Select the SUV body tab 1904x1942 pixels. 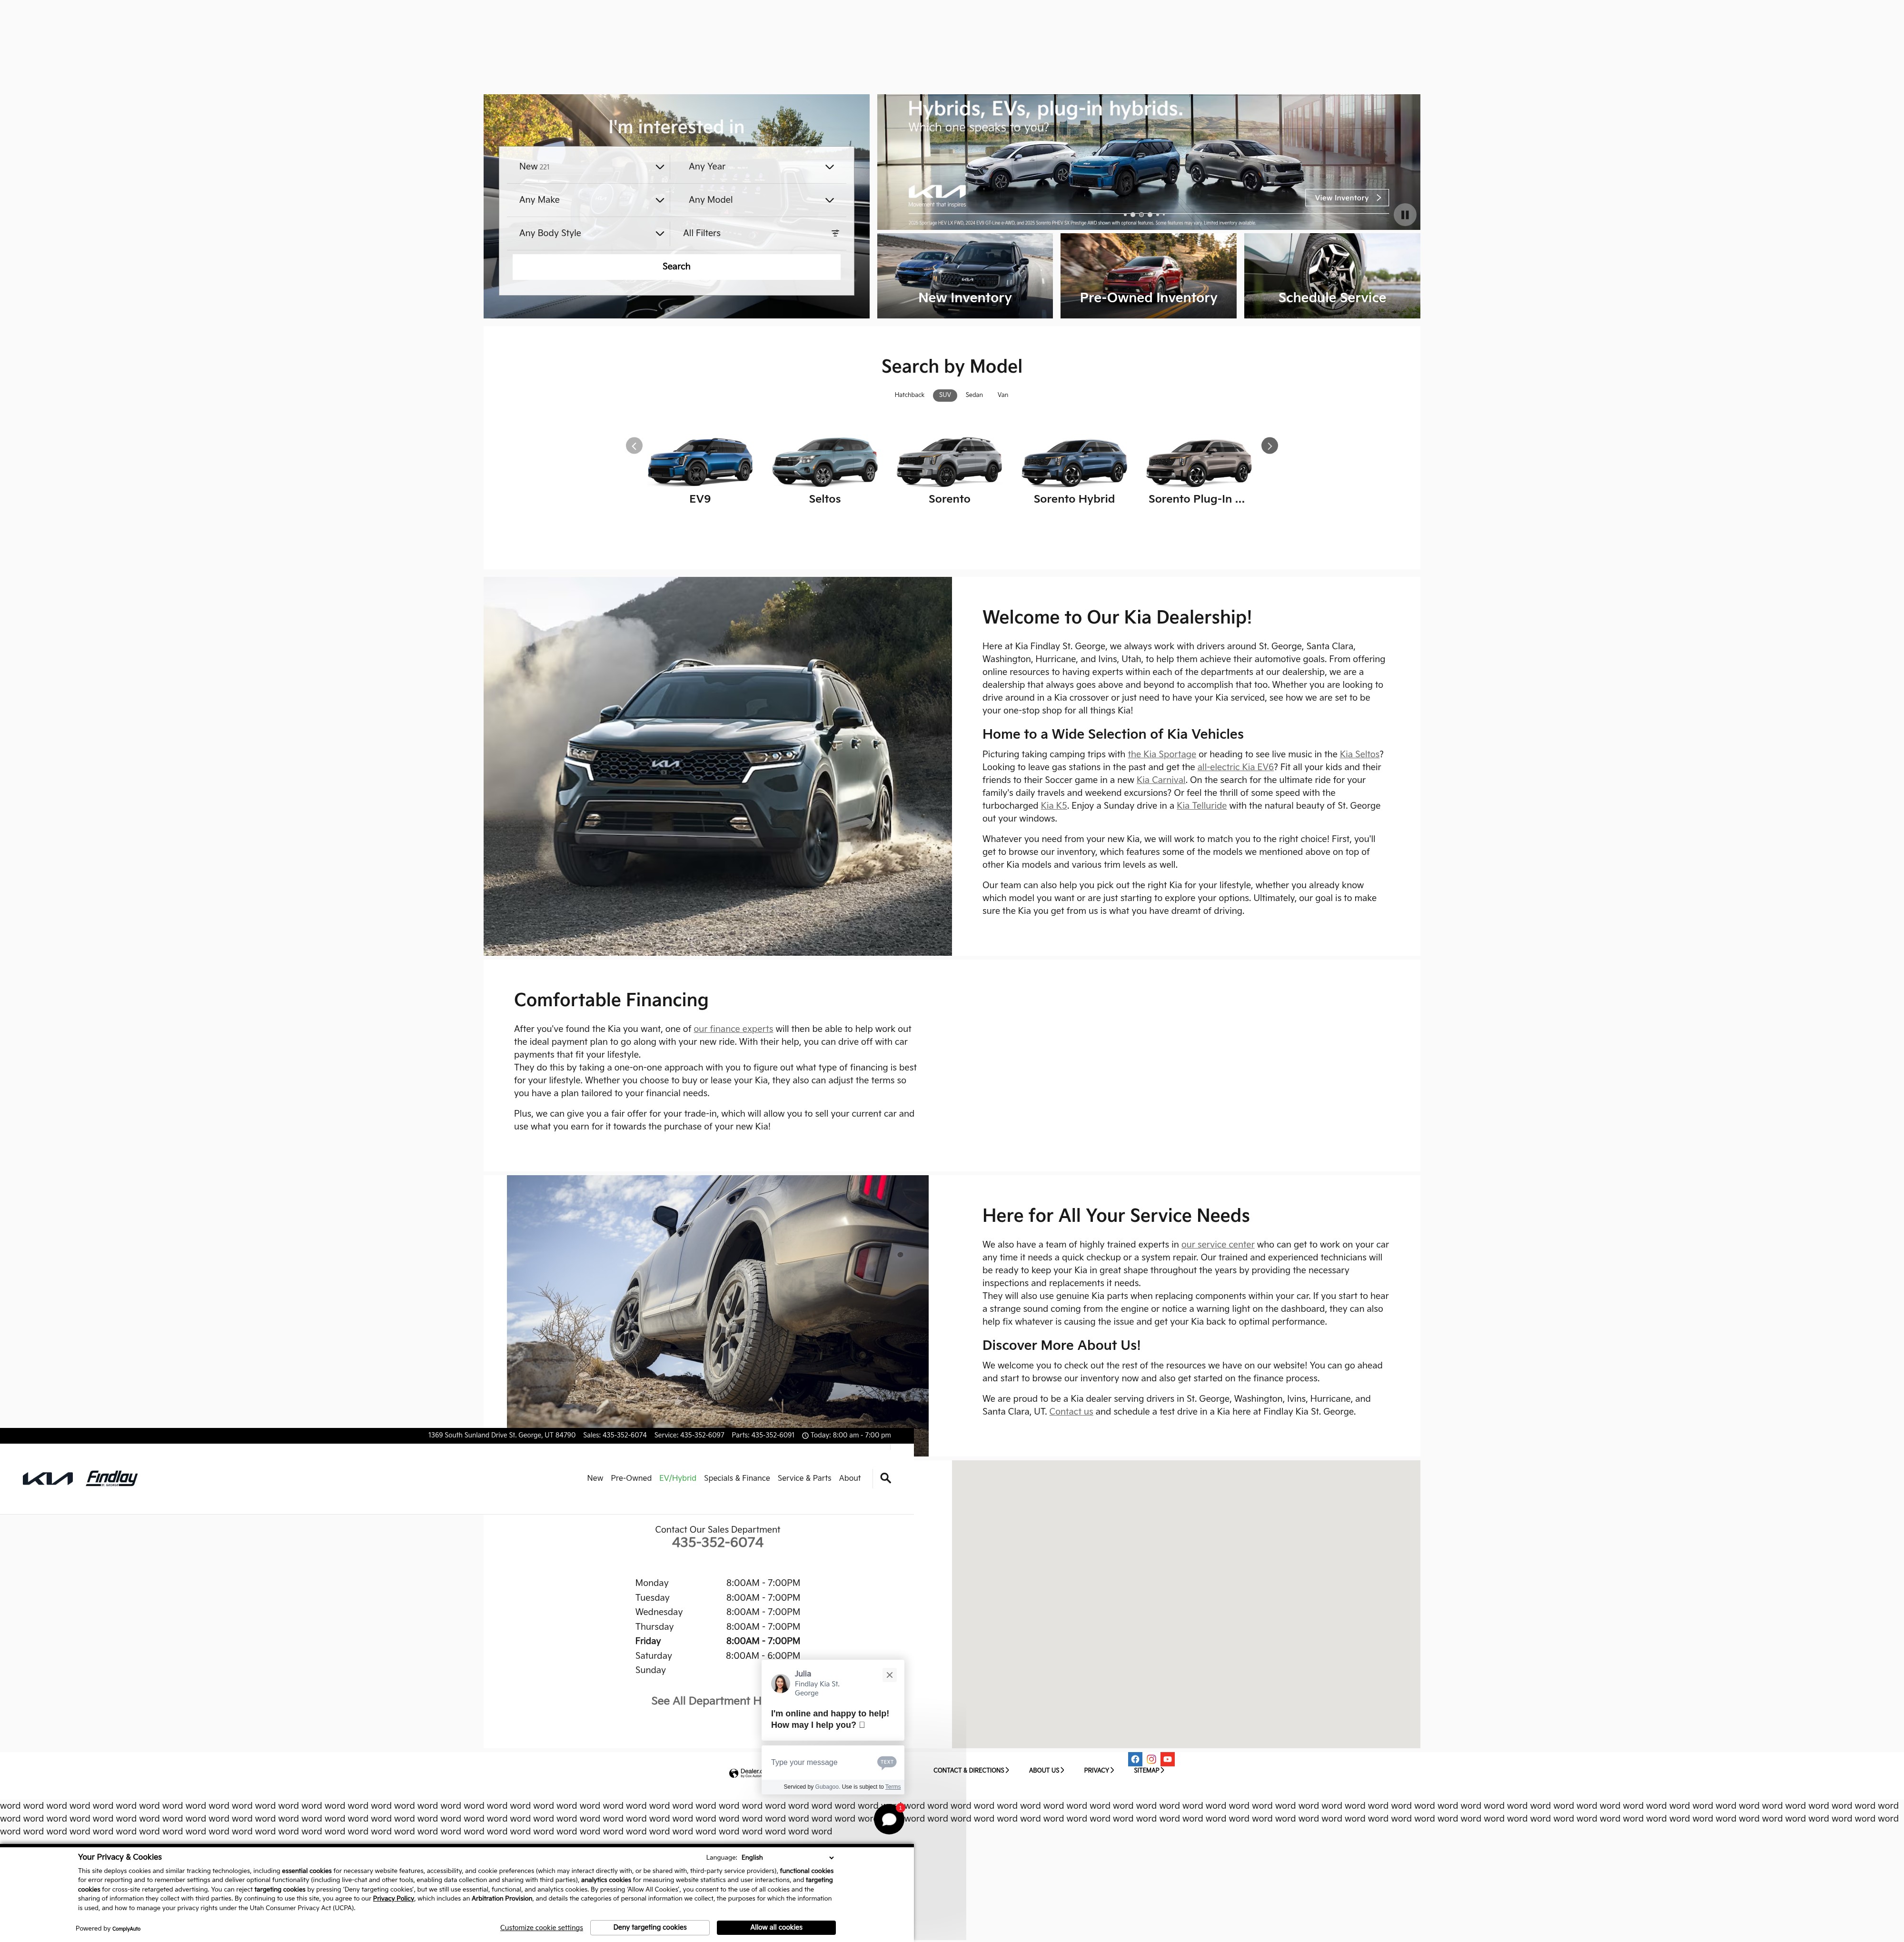point(945,395)
